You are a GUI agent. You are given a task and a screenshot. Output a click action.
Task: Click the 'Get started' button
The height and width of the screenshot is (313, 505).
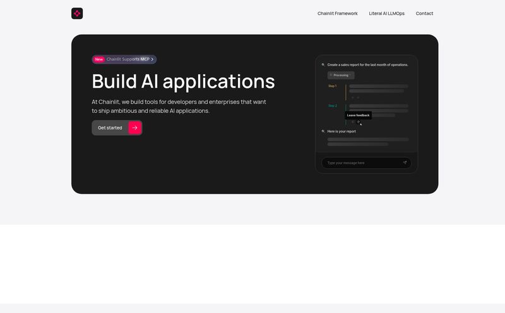click(117, 128)
